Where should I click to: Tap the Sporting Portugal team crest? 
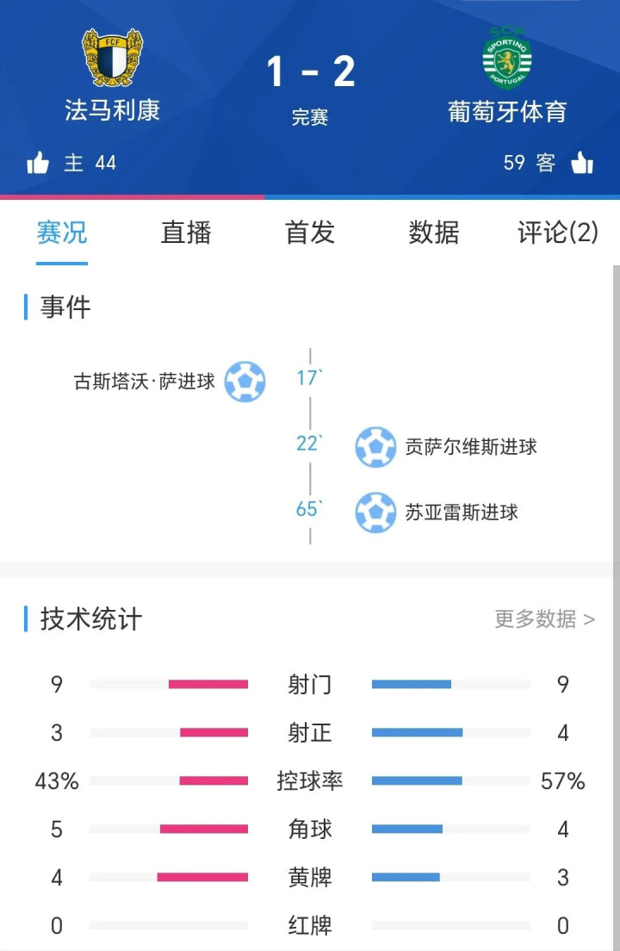tap(507, 59)
